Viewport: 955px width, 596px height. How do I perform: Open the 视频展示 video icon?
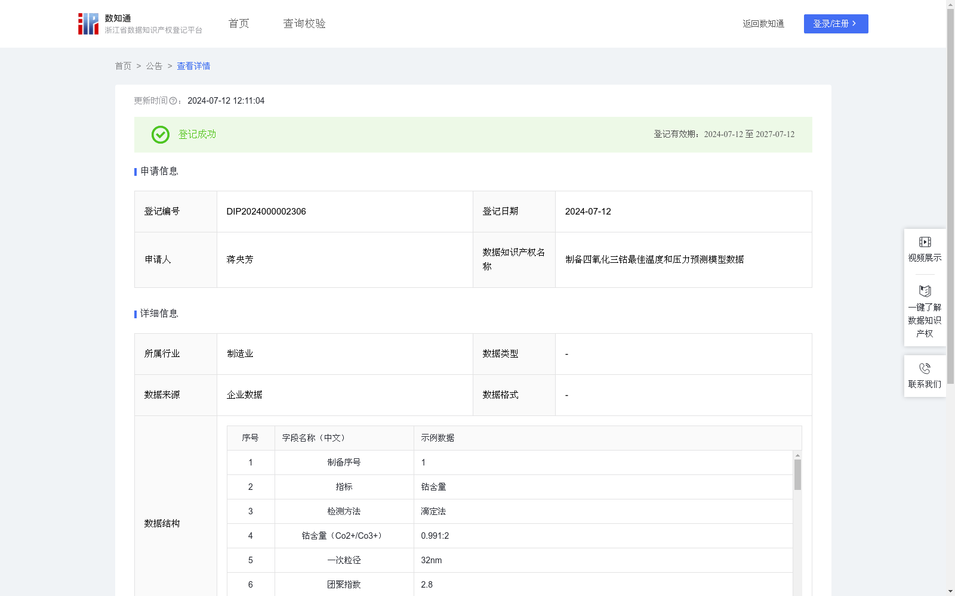[x=925, y=242]
